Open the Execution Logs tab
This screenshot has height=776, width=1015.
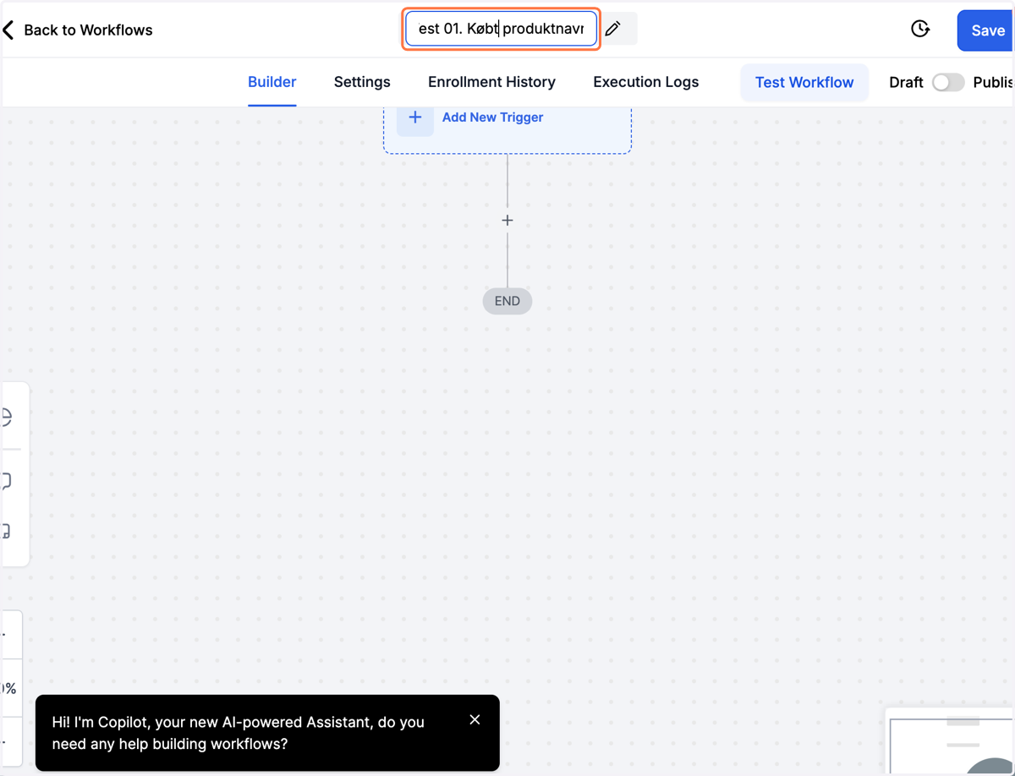click(646, 82)
